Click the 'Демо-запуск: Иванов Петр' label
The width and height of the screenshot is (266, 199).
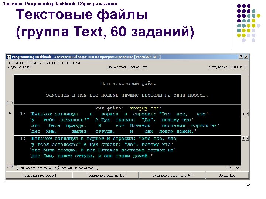click(x=127, y=67)
